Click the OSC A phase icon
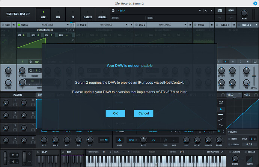259x167 pixels. point(30,62)
